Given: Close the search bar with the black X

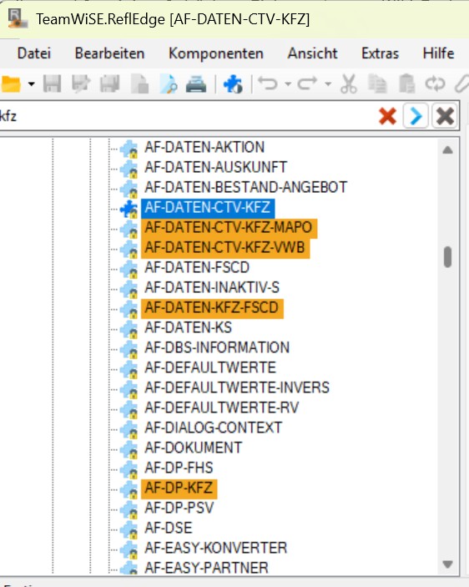Looking at the screenshot, I should pos(445,116).
